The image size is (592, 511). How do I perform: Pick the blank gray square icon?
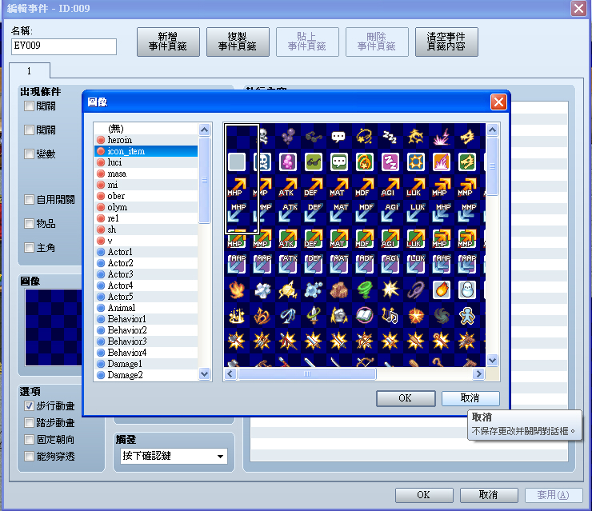(237, 162)
